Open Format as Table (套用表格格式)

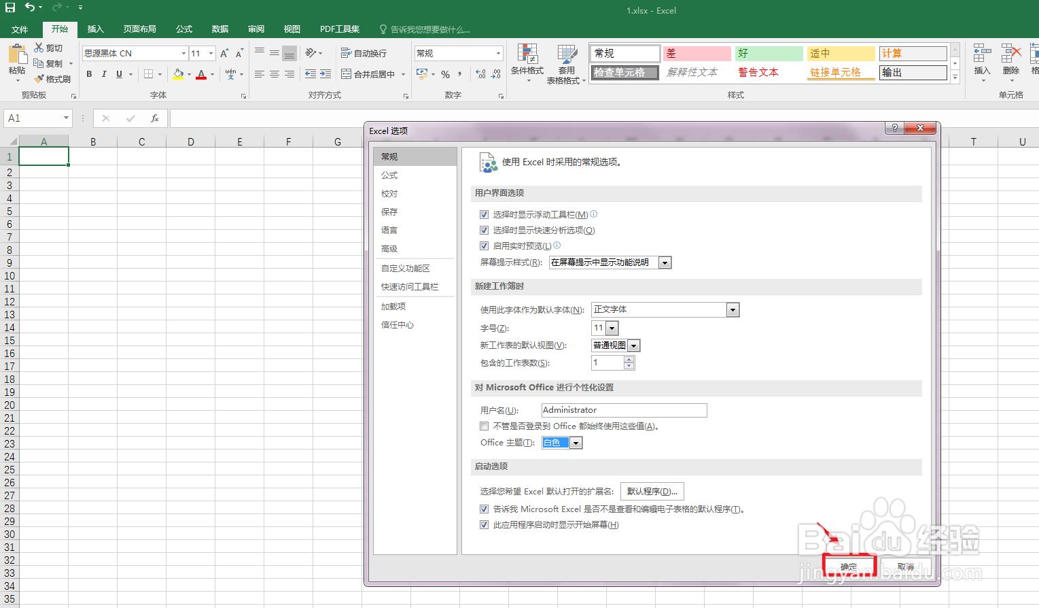pyautogui.click(x=566, y=65)
